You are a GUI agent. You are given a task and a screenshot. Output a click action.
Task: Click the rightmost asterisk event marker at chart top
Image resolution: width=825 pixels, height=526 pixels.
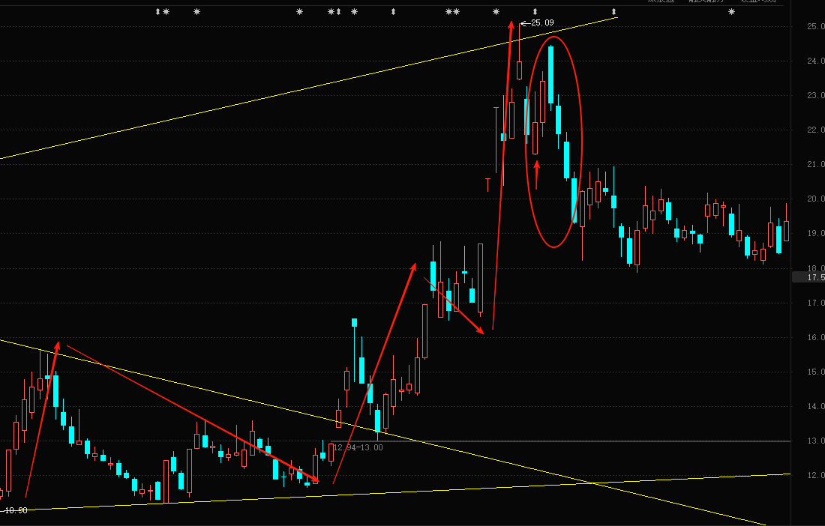(731, 11)
